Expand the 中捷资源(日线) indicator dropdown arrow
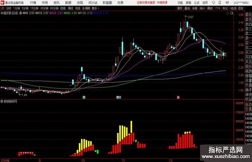This screenshot has height=162, width=252. point(21,13)
